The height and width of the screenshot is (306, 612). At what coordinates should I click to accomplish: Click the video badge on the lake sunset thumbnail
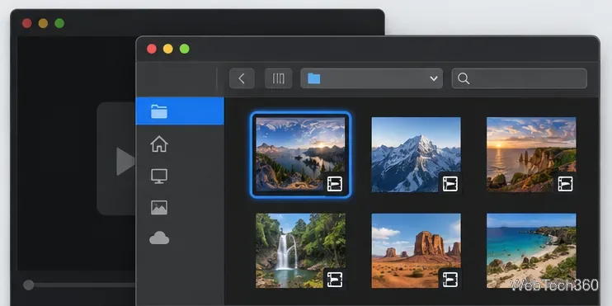coord(335,183)
